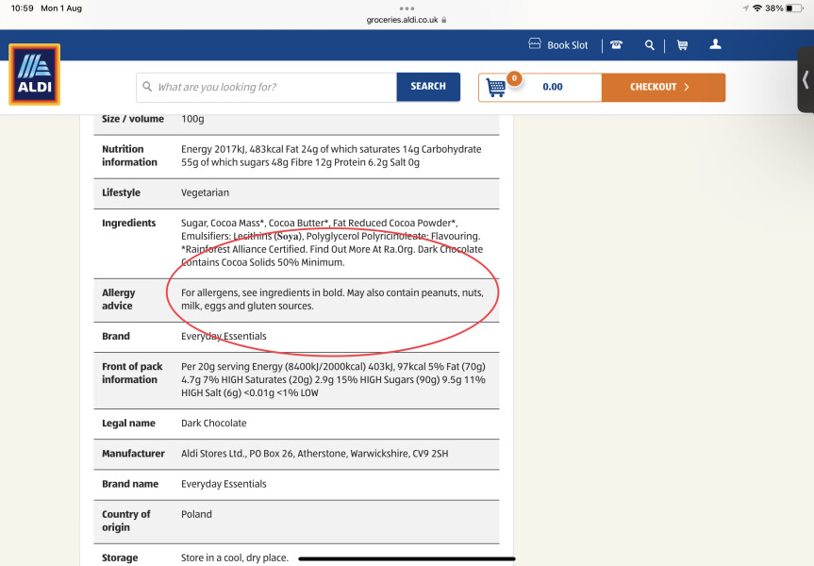Viewport: 814px width, 566px height.
Task: Tap the clock reading 10:59
Action: [x=23, y=8]
